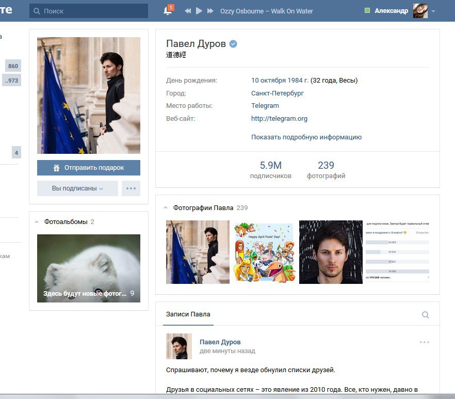Screen dimensions: 455x399
Task: Open the workplace link Telegram
Action: point(265,106)
